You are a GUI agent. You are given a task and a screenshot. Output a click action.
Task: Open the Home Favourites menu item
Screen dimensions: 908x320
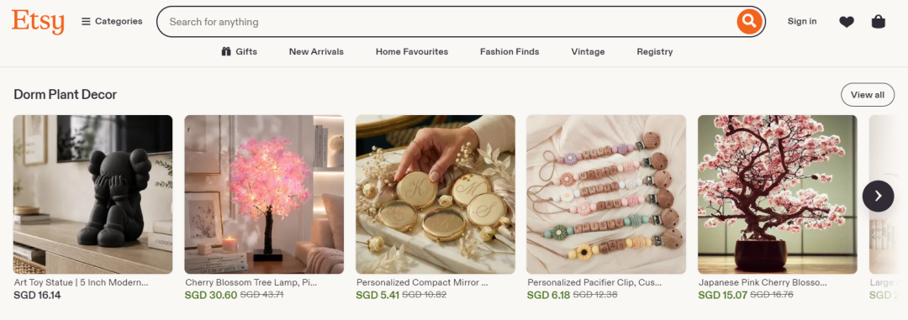412,51
